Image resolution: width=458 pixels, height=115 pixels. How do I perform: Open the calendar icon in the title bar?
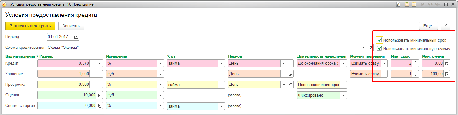tap(414, 4)
